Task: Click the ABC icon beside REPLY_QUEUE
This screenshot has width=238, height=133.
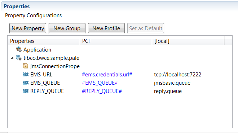Action: tap(26, 91)
